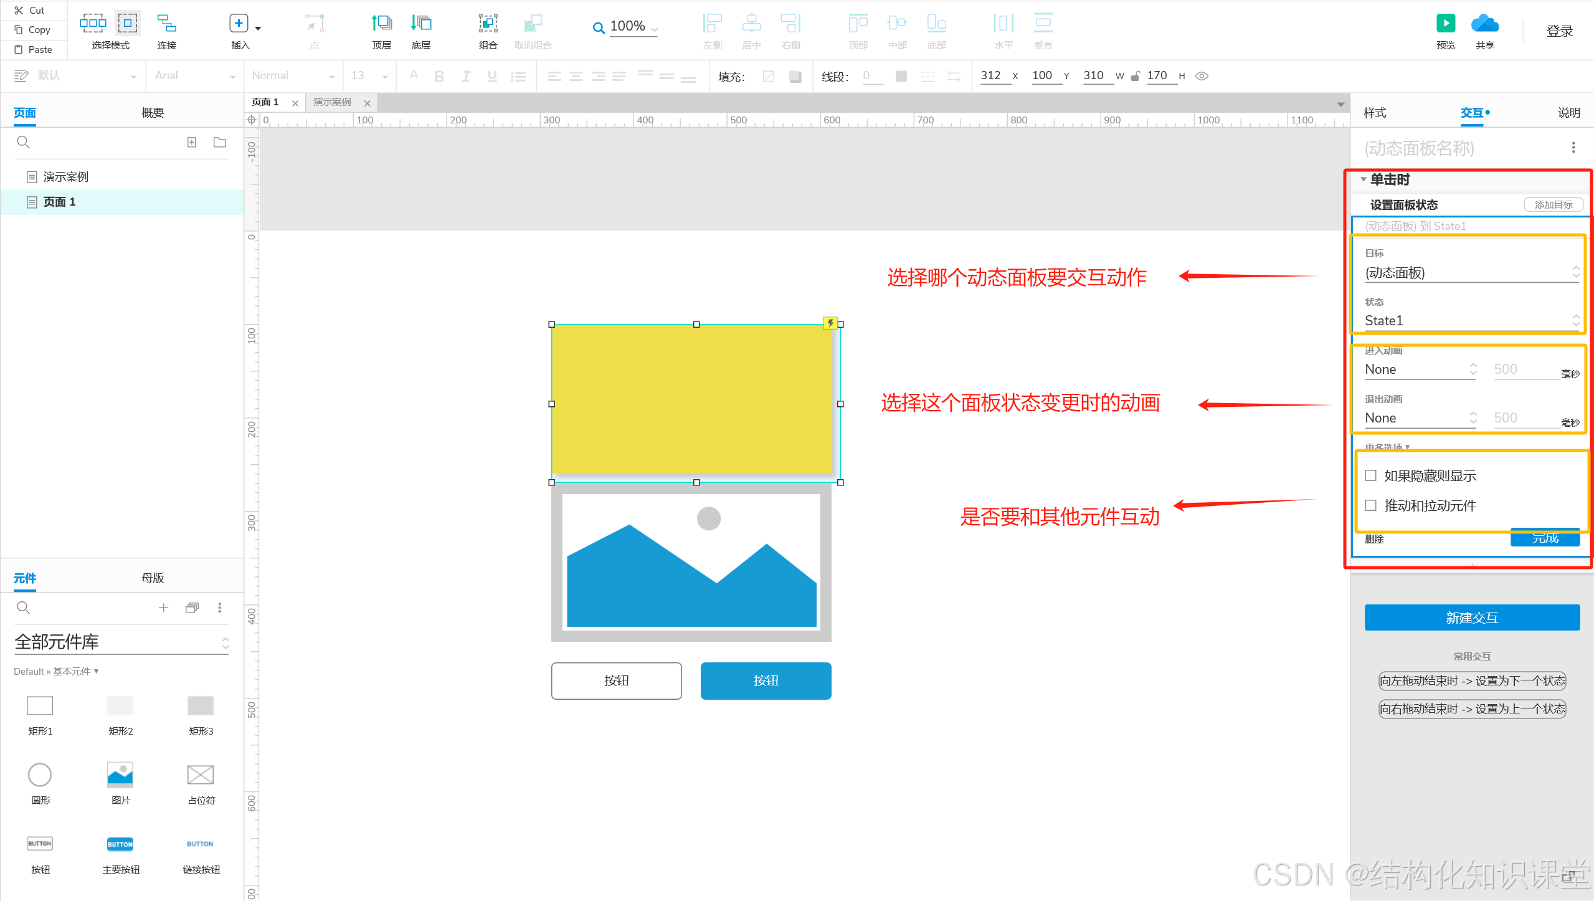Toggle widget visibility eye icon

click(1202, 76)
